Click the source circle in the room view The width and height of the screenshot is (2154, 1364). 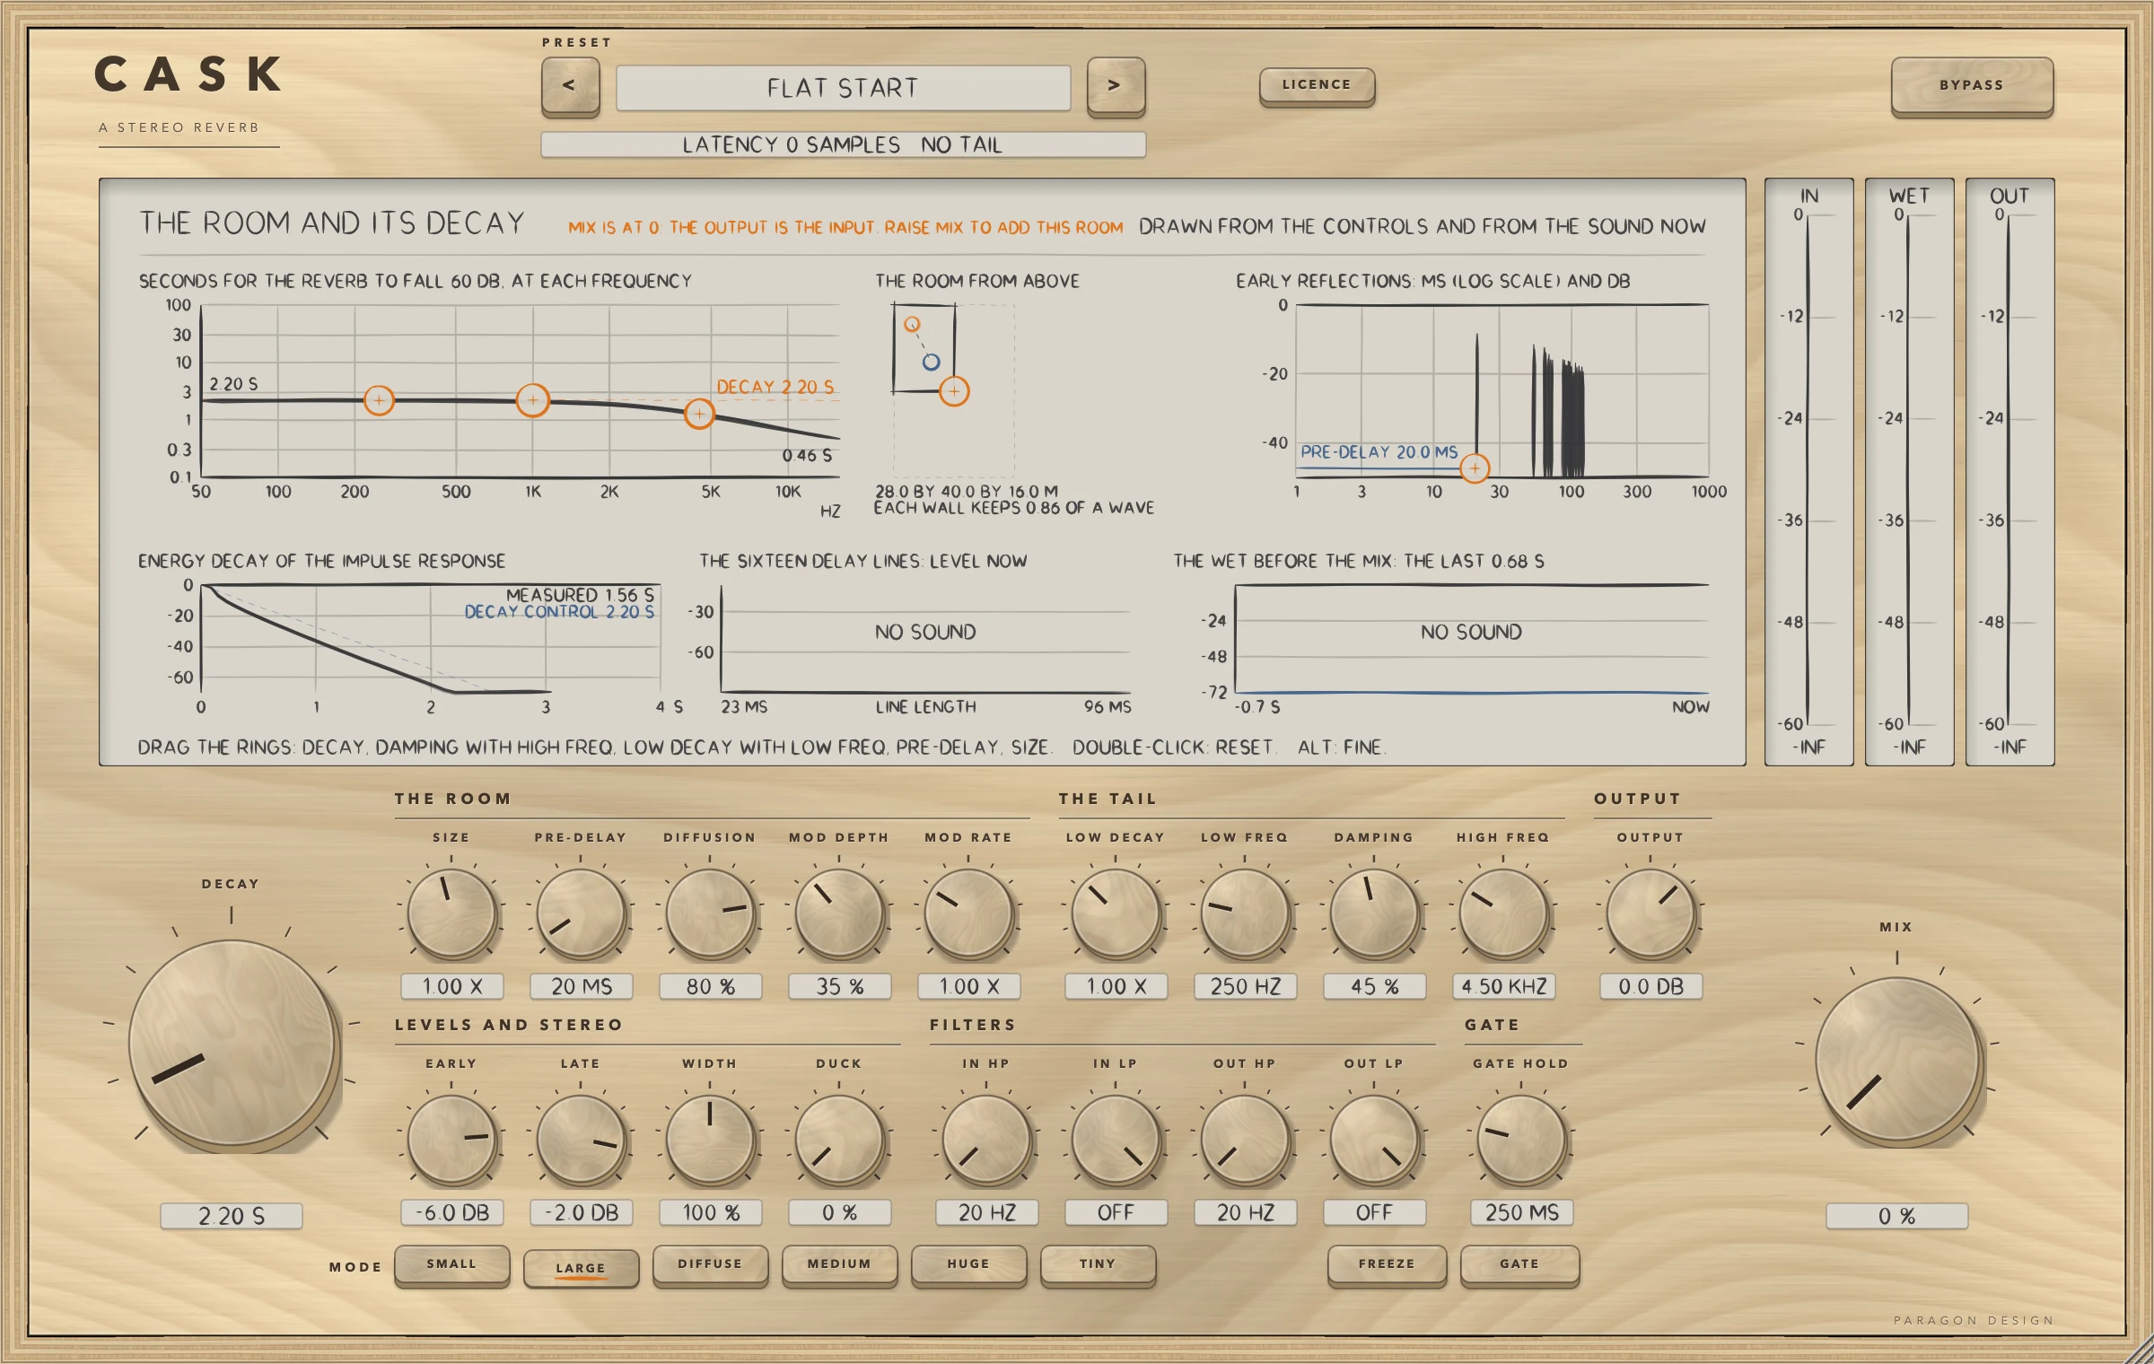912,324
